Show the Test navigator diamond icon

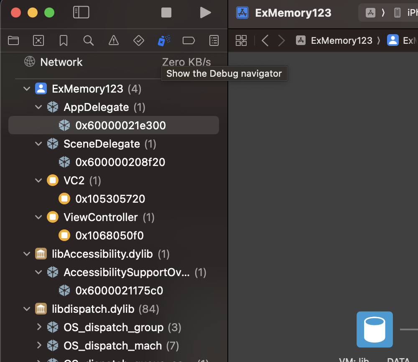139,41
